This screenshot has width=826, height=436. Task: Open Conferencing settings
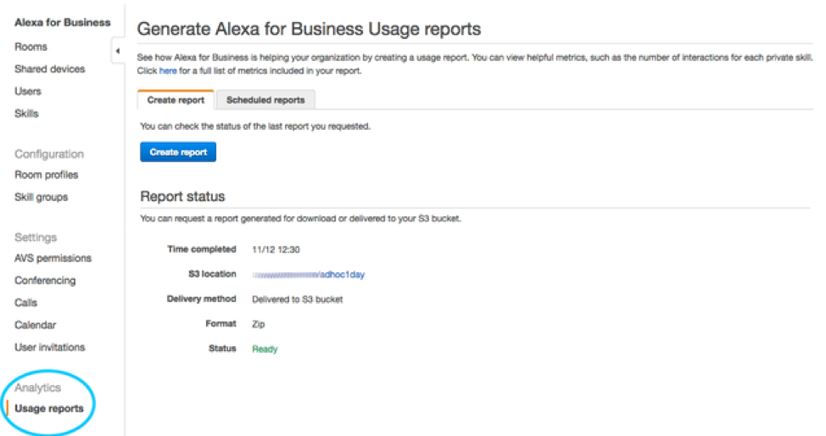(x=45, y=281)
